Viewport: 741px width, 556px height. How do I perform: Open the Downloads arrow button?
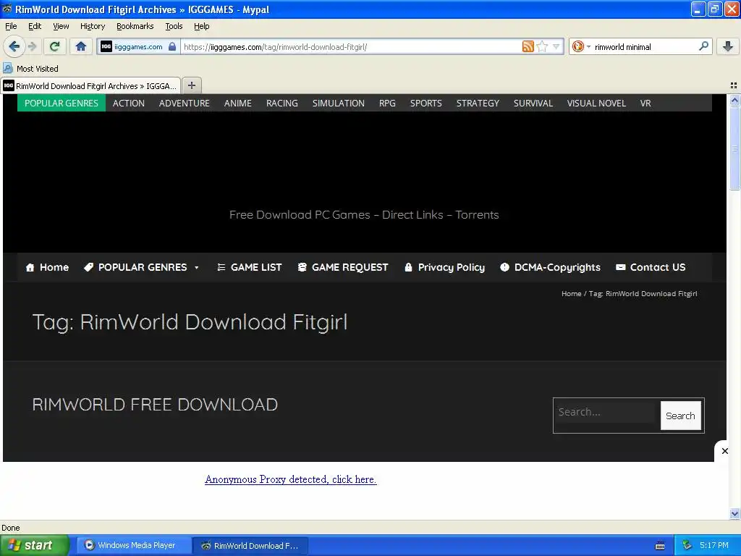coord(728,46)
